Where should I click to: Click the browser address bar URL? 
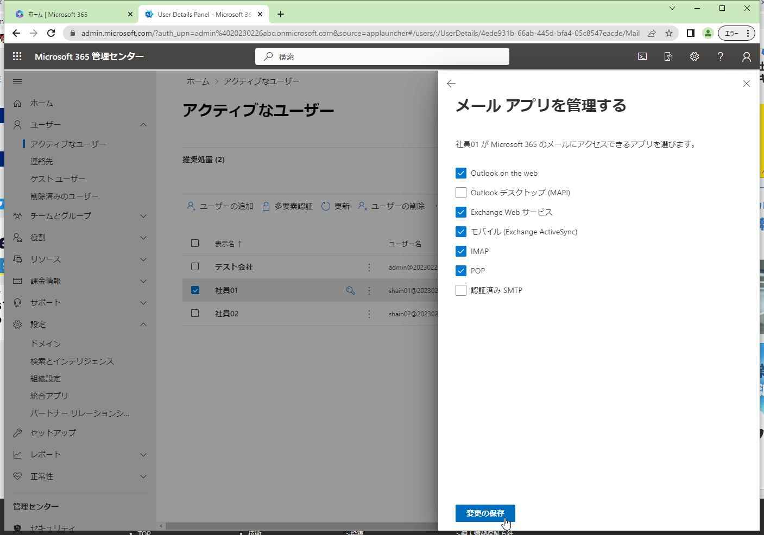361,33
